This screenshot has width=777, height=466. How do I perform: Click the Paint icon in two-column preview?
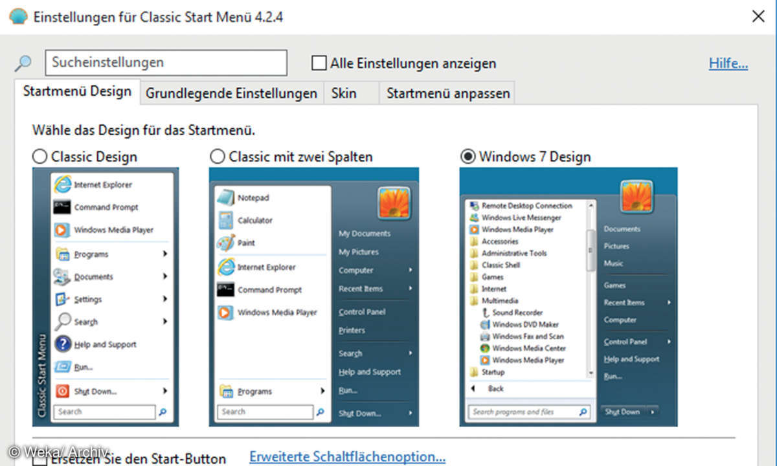click(x=225, y=243)
